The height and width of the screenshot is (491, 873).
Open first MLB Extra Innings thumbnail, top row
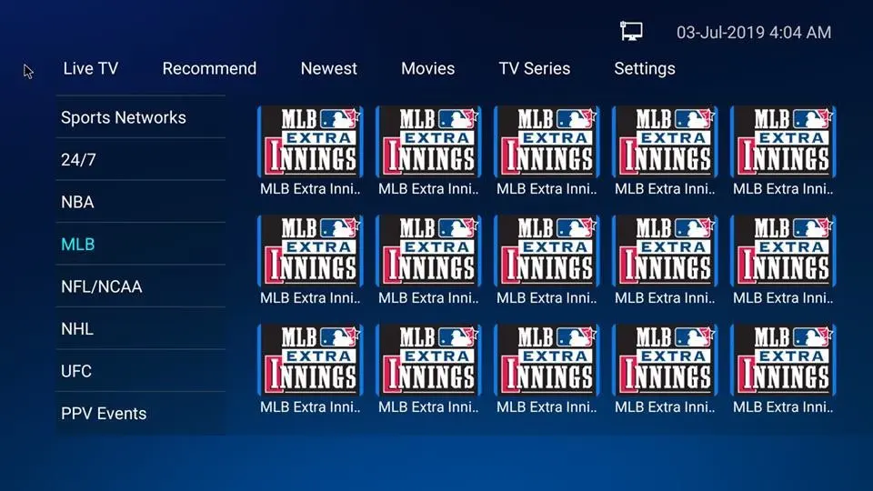[x=310, y=142]
